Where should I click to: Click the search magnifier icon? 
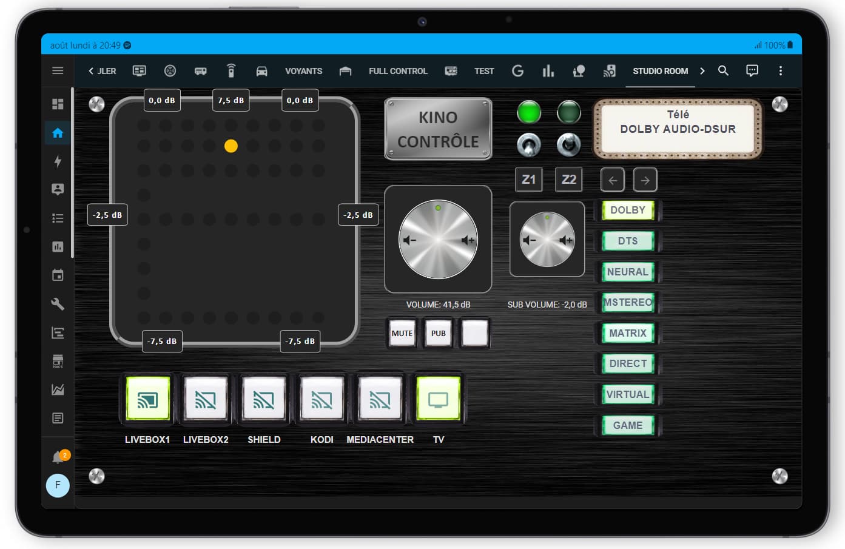pos(723,70)
